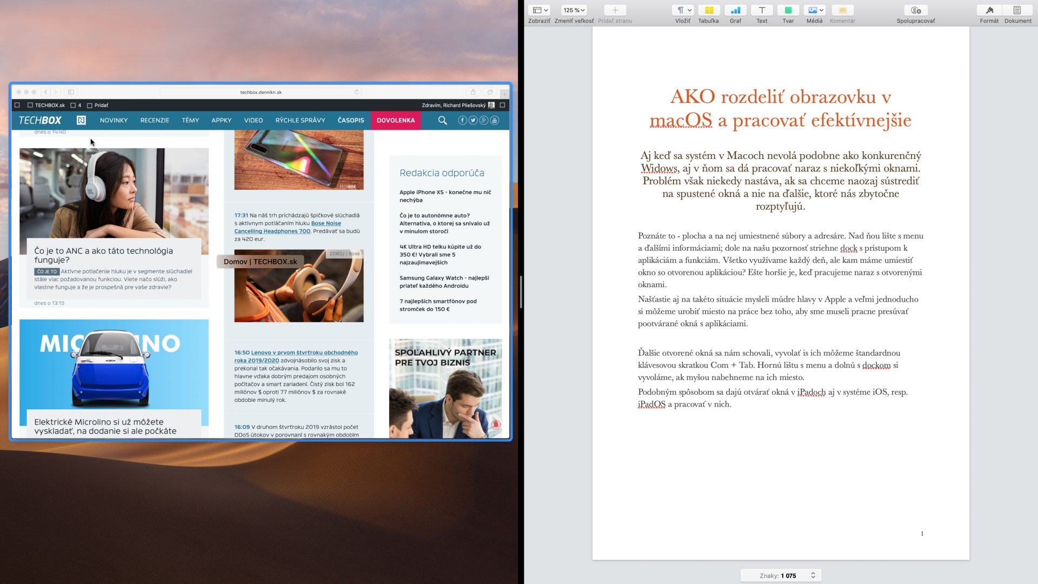Open the Techbox YouTube icon
1038x584 pixels.
495,120
